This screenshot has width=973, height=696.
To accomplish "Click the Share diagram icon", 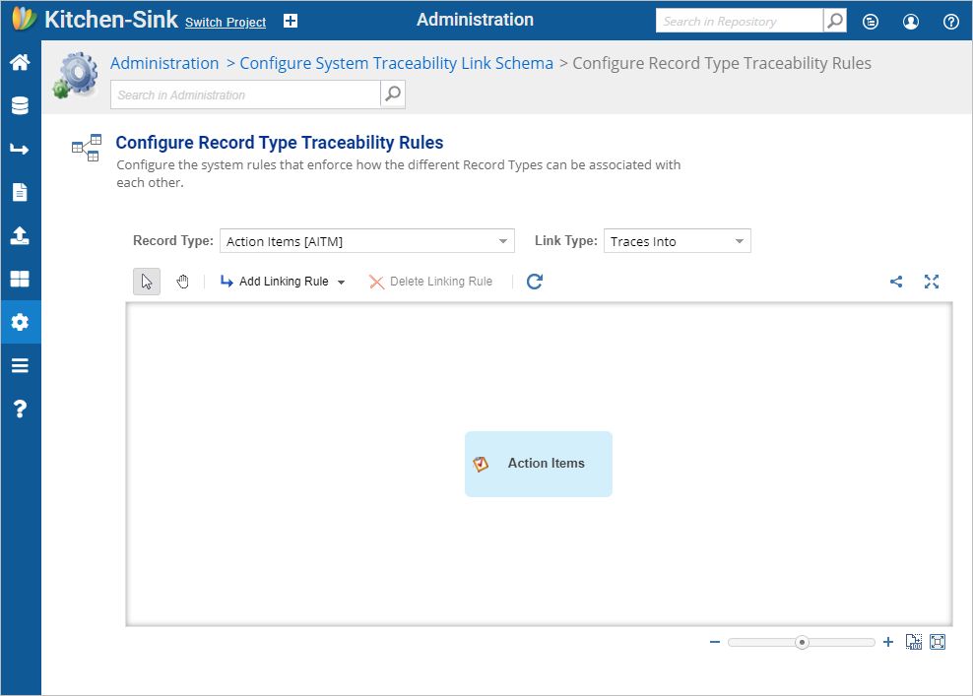I will tap(896, 282).
